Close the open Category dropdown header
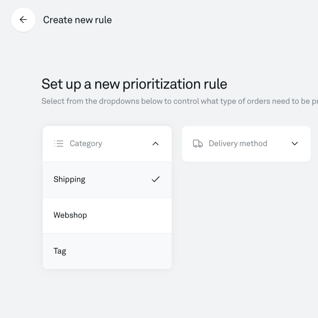 point(107,144)
